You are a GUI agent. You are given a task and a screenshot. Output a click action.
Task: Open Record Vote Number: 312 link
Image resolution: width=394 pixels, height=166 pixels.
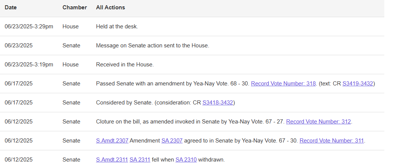point(318,122)
